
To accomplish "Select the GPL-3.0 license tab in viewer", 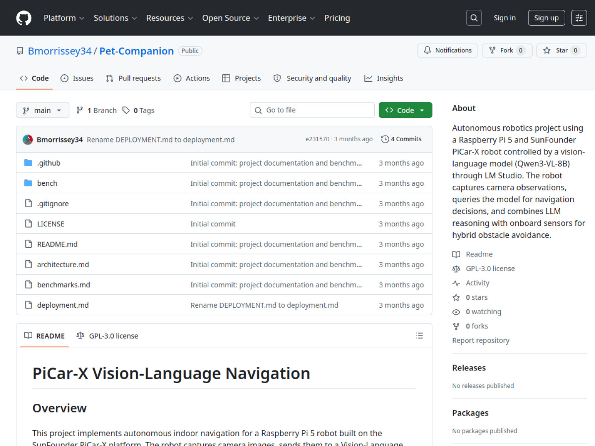I will [x=107, y=336].
